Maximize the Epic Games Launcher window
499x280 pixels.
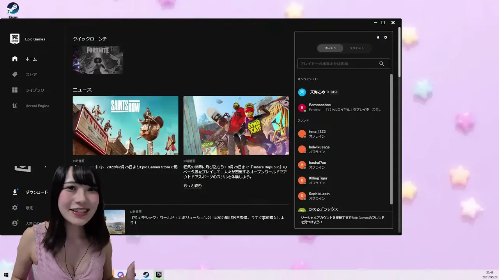click(x=383, y=23)
